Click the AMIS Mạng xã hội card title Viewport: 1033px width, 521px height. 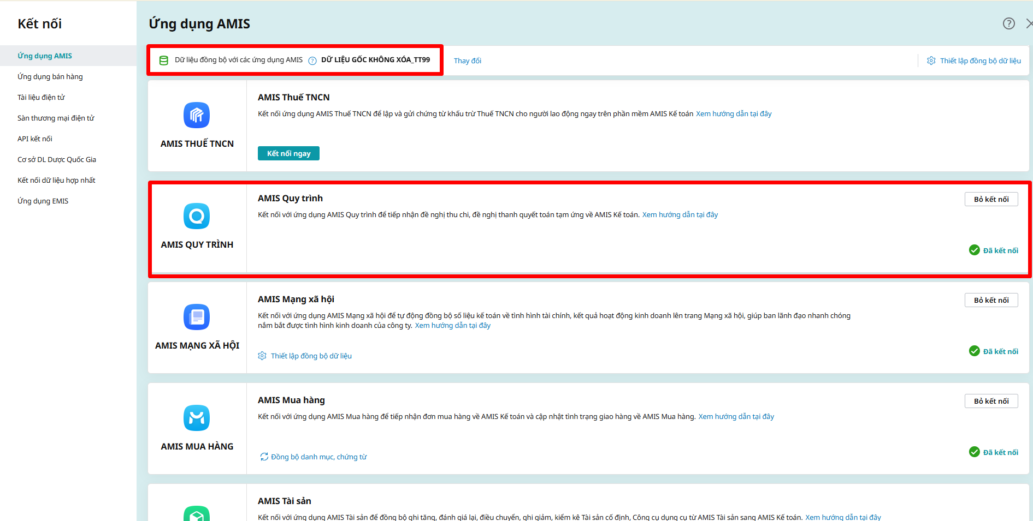click(x=296, y=299)
